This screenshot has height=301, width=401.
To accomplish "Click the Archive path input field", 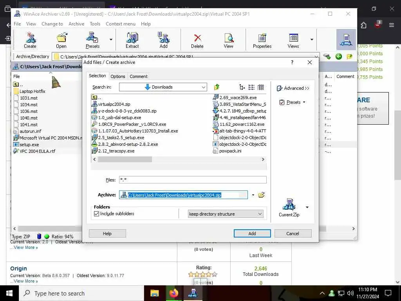I will [183, 195].
